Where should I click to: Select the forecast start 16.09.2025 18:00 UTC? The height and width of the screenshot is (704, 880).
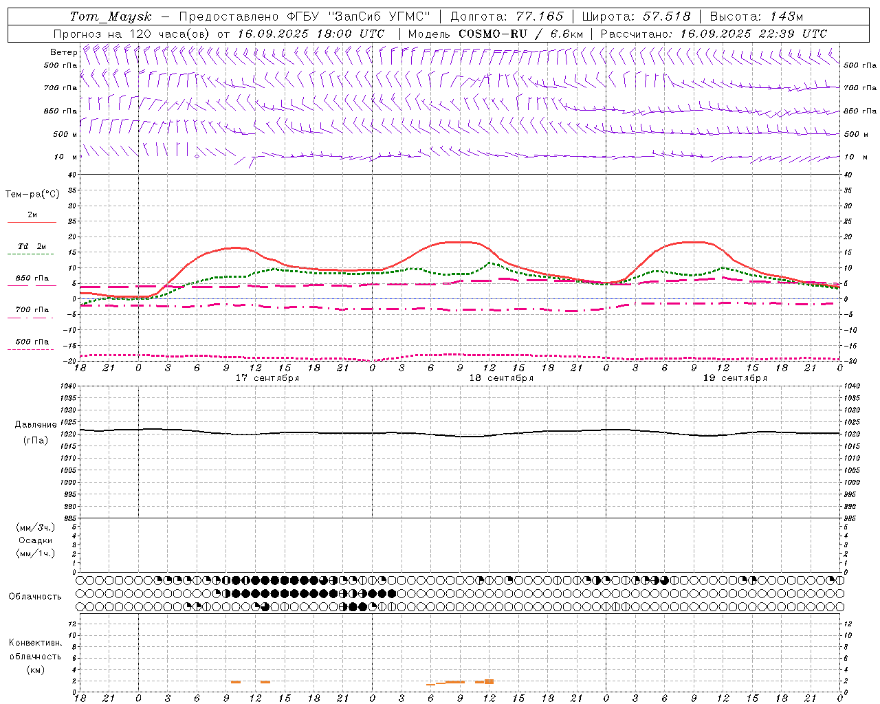[x=311, y=34]
